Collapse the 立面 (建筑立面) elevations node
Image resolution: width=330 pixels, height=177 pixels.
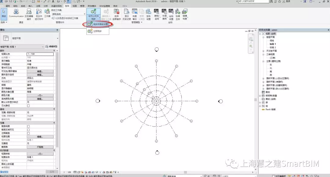263,61
